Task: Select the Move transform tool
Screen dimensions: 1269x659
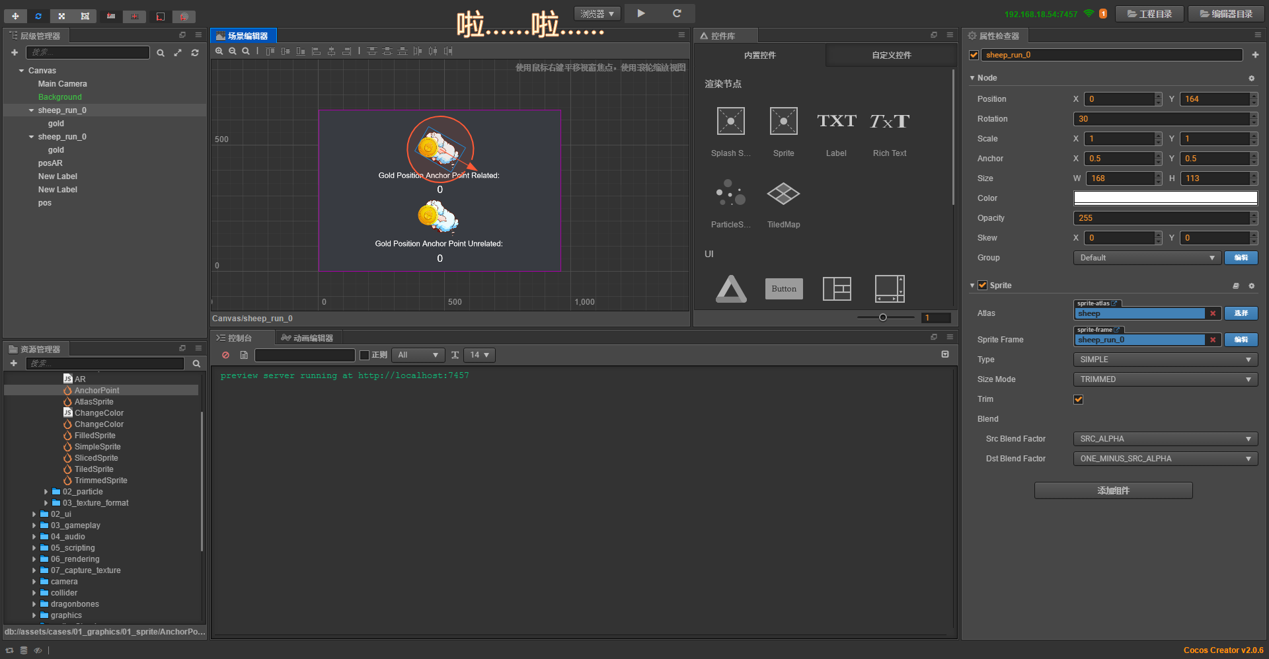Action: coord(15,16)
